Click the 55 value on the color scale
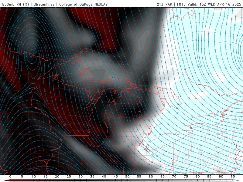Screen dimensions: 243x182 pos(139,177)
